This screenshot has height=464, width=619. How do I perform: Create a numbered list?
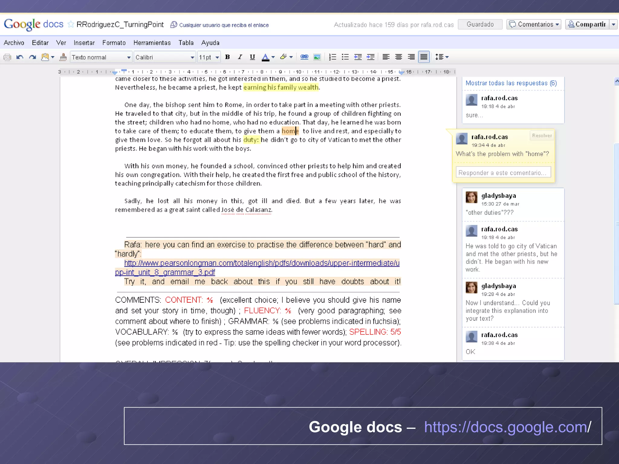(332, 57)
